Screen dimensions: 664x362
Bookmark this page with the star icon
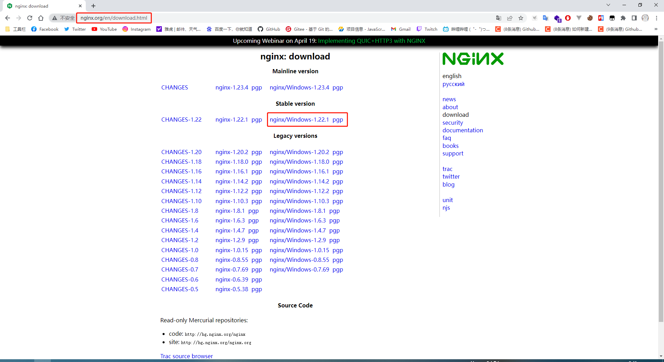coord(521,18)
